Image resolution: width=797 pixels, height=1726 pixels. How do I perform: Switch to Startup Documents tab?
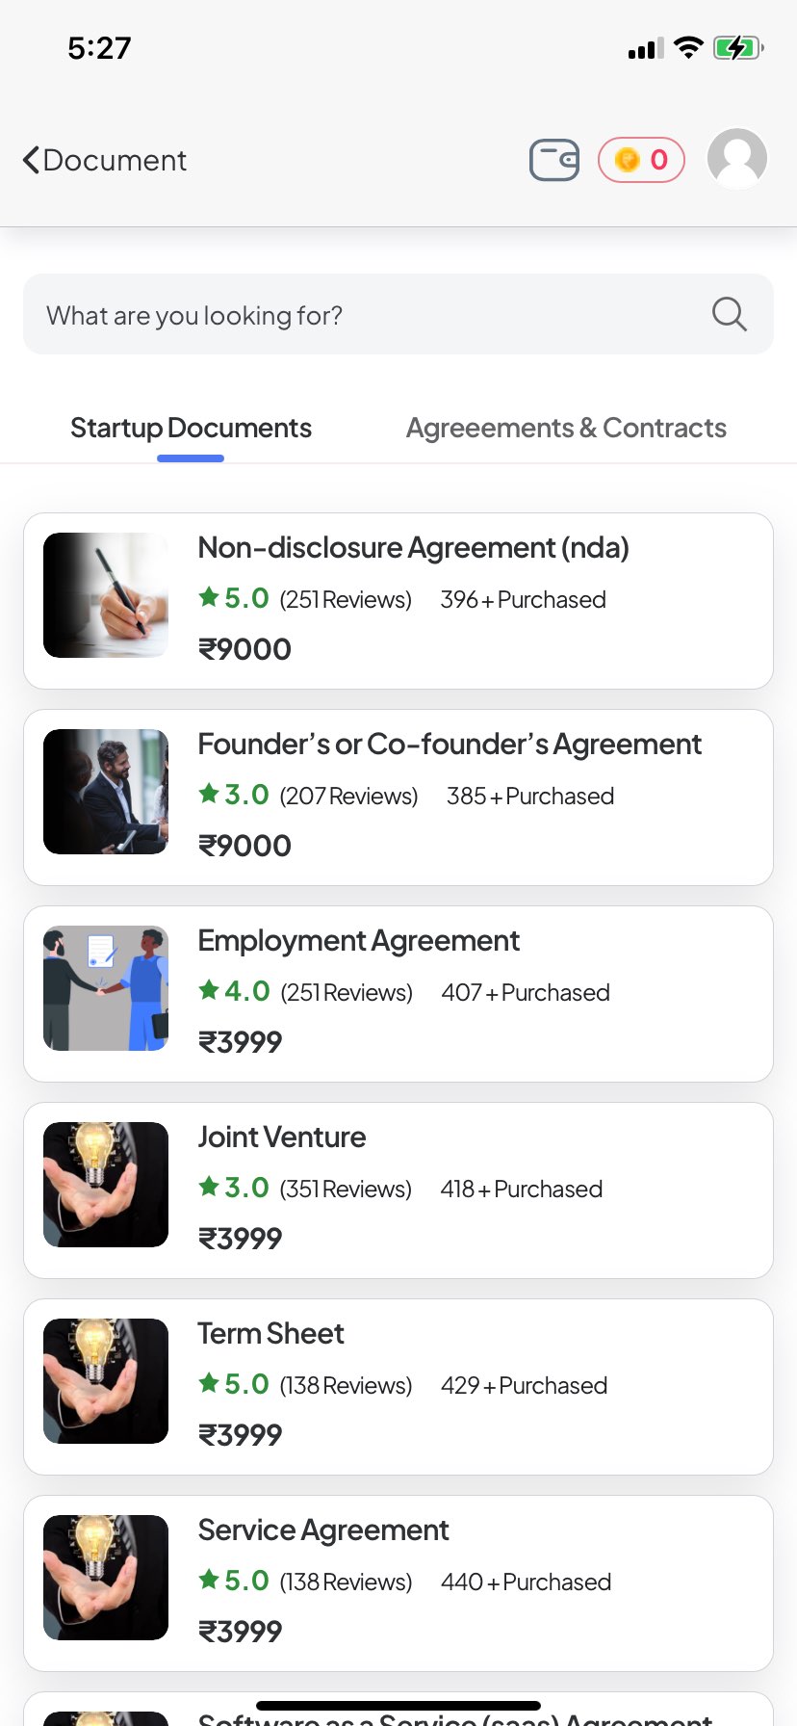(191, 428)
